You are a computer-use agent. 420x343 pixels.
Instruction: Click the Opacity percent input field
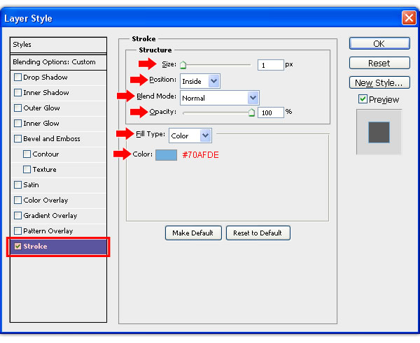tap(270, 112)
